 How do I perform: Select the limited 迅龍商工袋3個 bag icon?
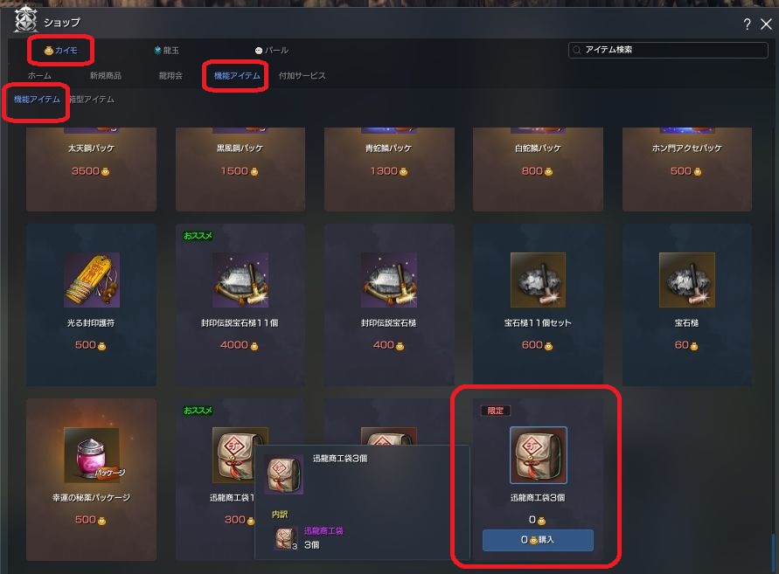pos(538,455)
